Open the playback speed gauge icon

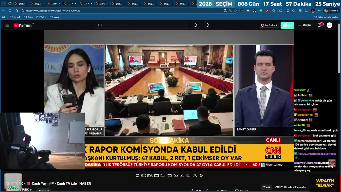click(176, 175)
